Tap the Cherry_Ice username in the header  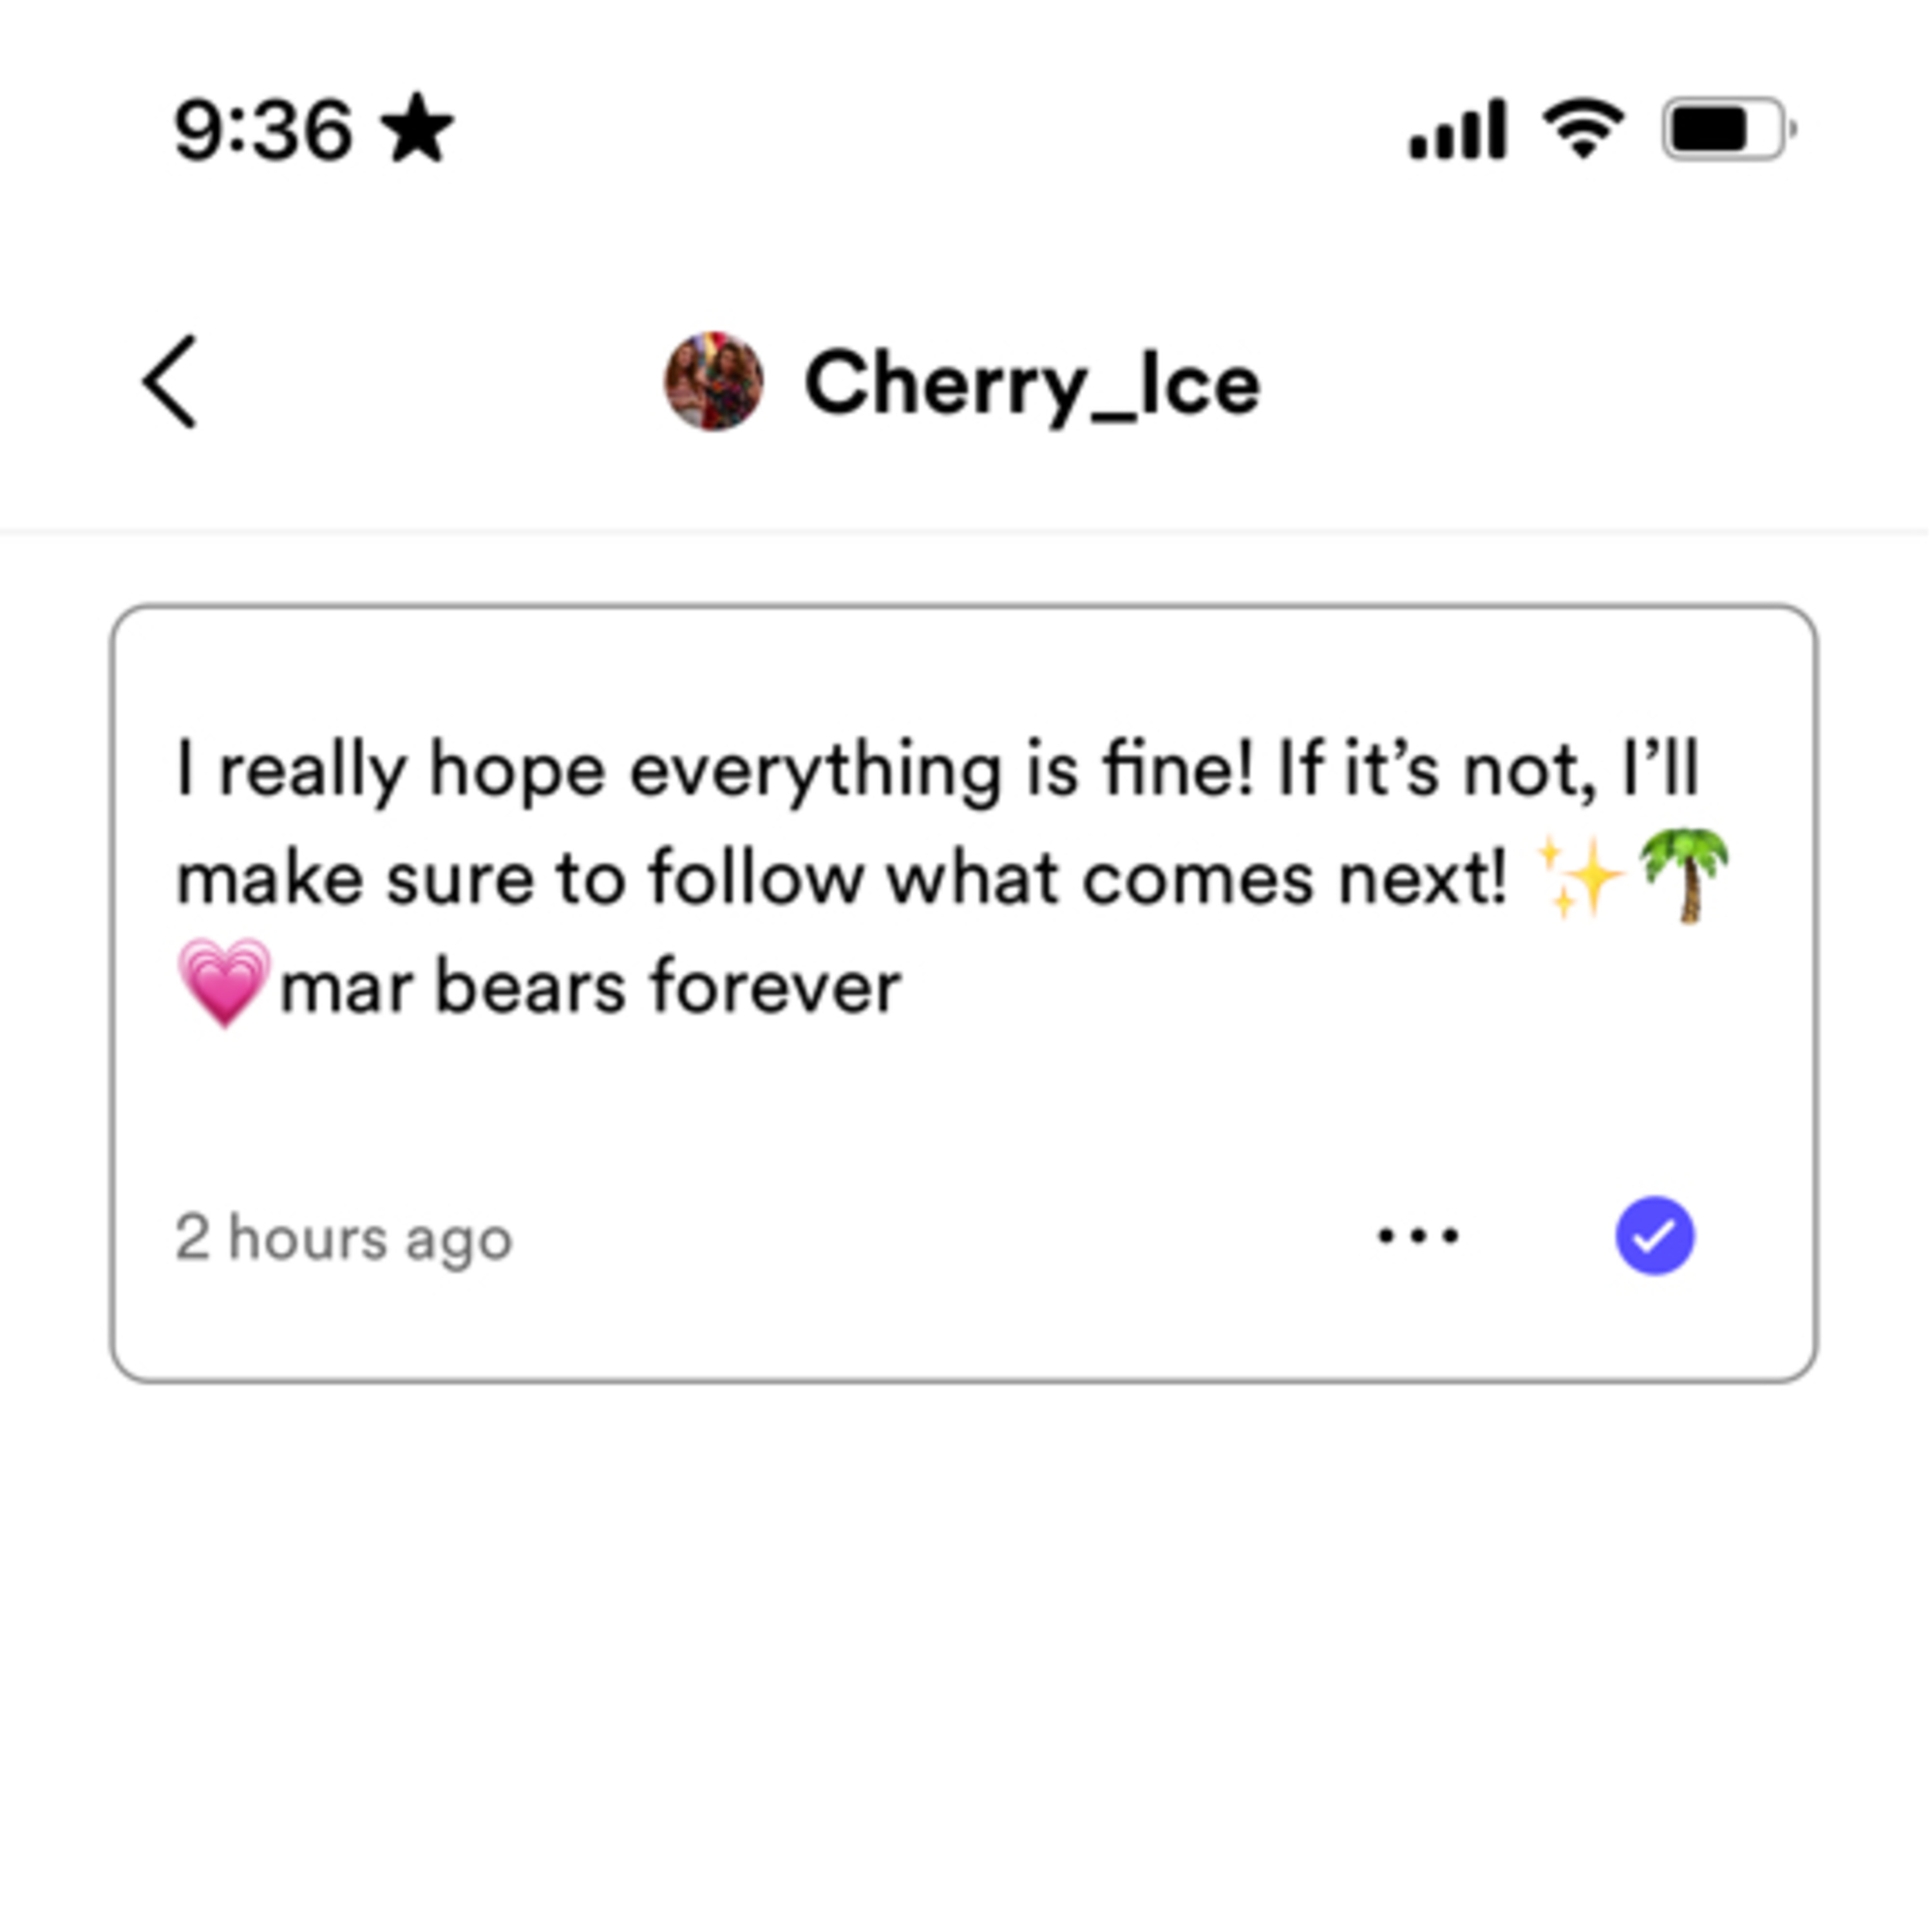pyautogui.click(x=1032, y=384)
